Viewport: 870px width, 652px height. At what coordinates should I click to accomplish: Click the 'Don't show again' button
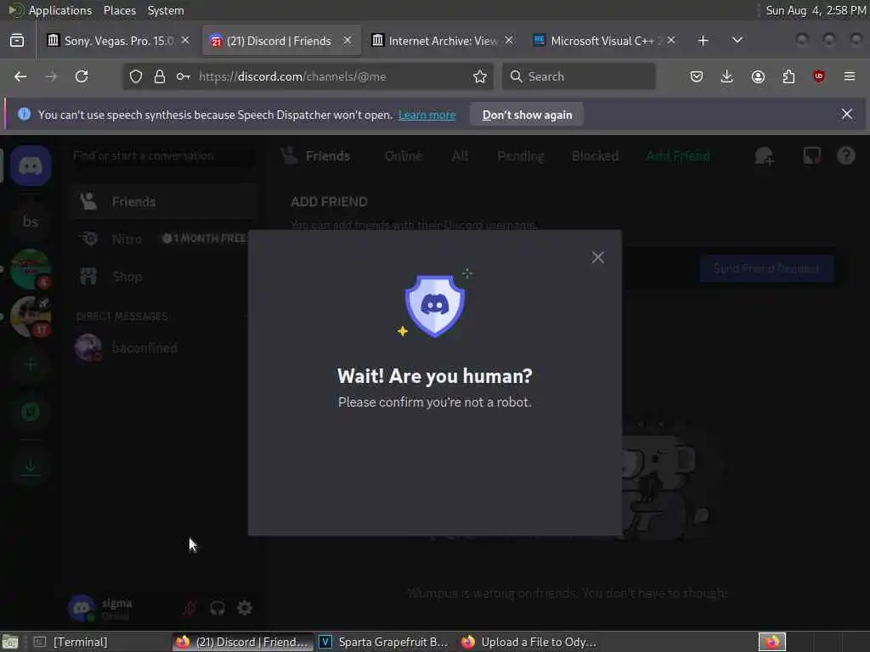click(527, 115)
